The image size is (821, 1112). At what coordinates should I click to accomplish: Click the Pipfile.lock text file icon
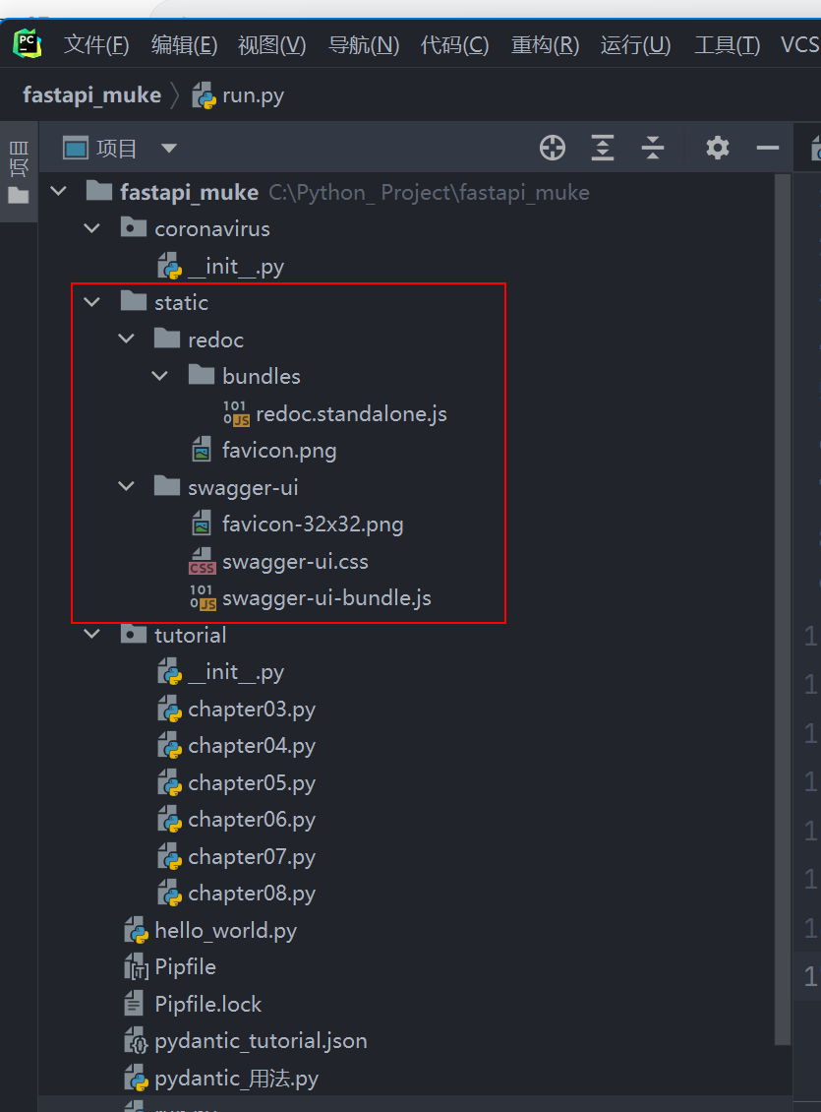click(x=134, y=1003)
